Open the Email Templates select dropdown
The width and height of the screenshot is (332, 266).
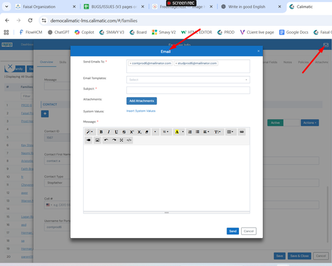pyautogui.click(x=188, y=80)
